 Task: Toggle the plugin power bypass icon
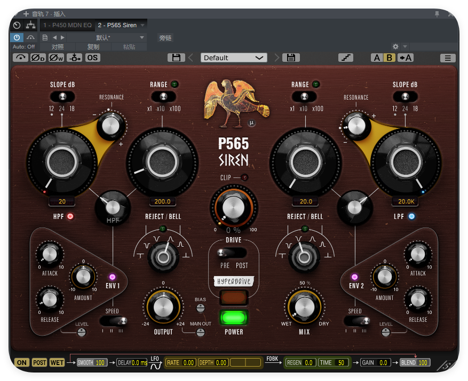17,37
